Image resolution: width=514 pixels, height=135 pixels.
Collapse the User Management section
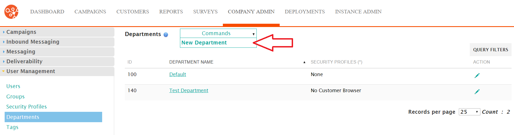(57, 71)
